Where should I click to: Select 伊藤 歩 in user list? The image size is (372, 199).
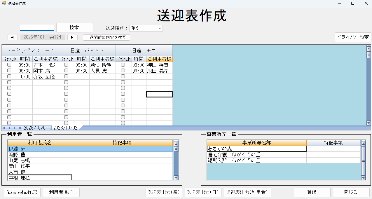(40, 149)
